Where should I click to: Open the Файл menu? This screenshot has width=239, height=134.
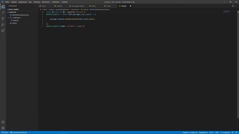pyautogui.click(x=7, y=2)
